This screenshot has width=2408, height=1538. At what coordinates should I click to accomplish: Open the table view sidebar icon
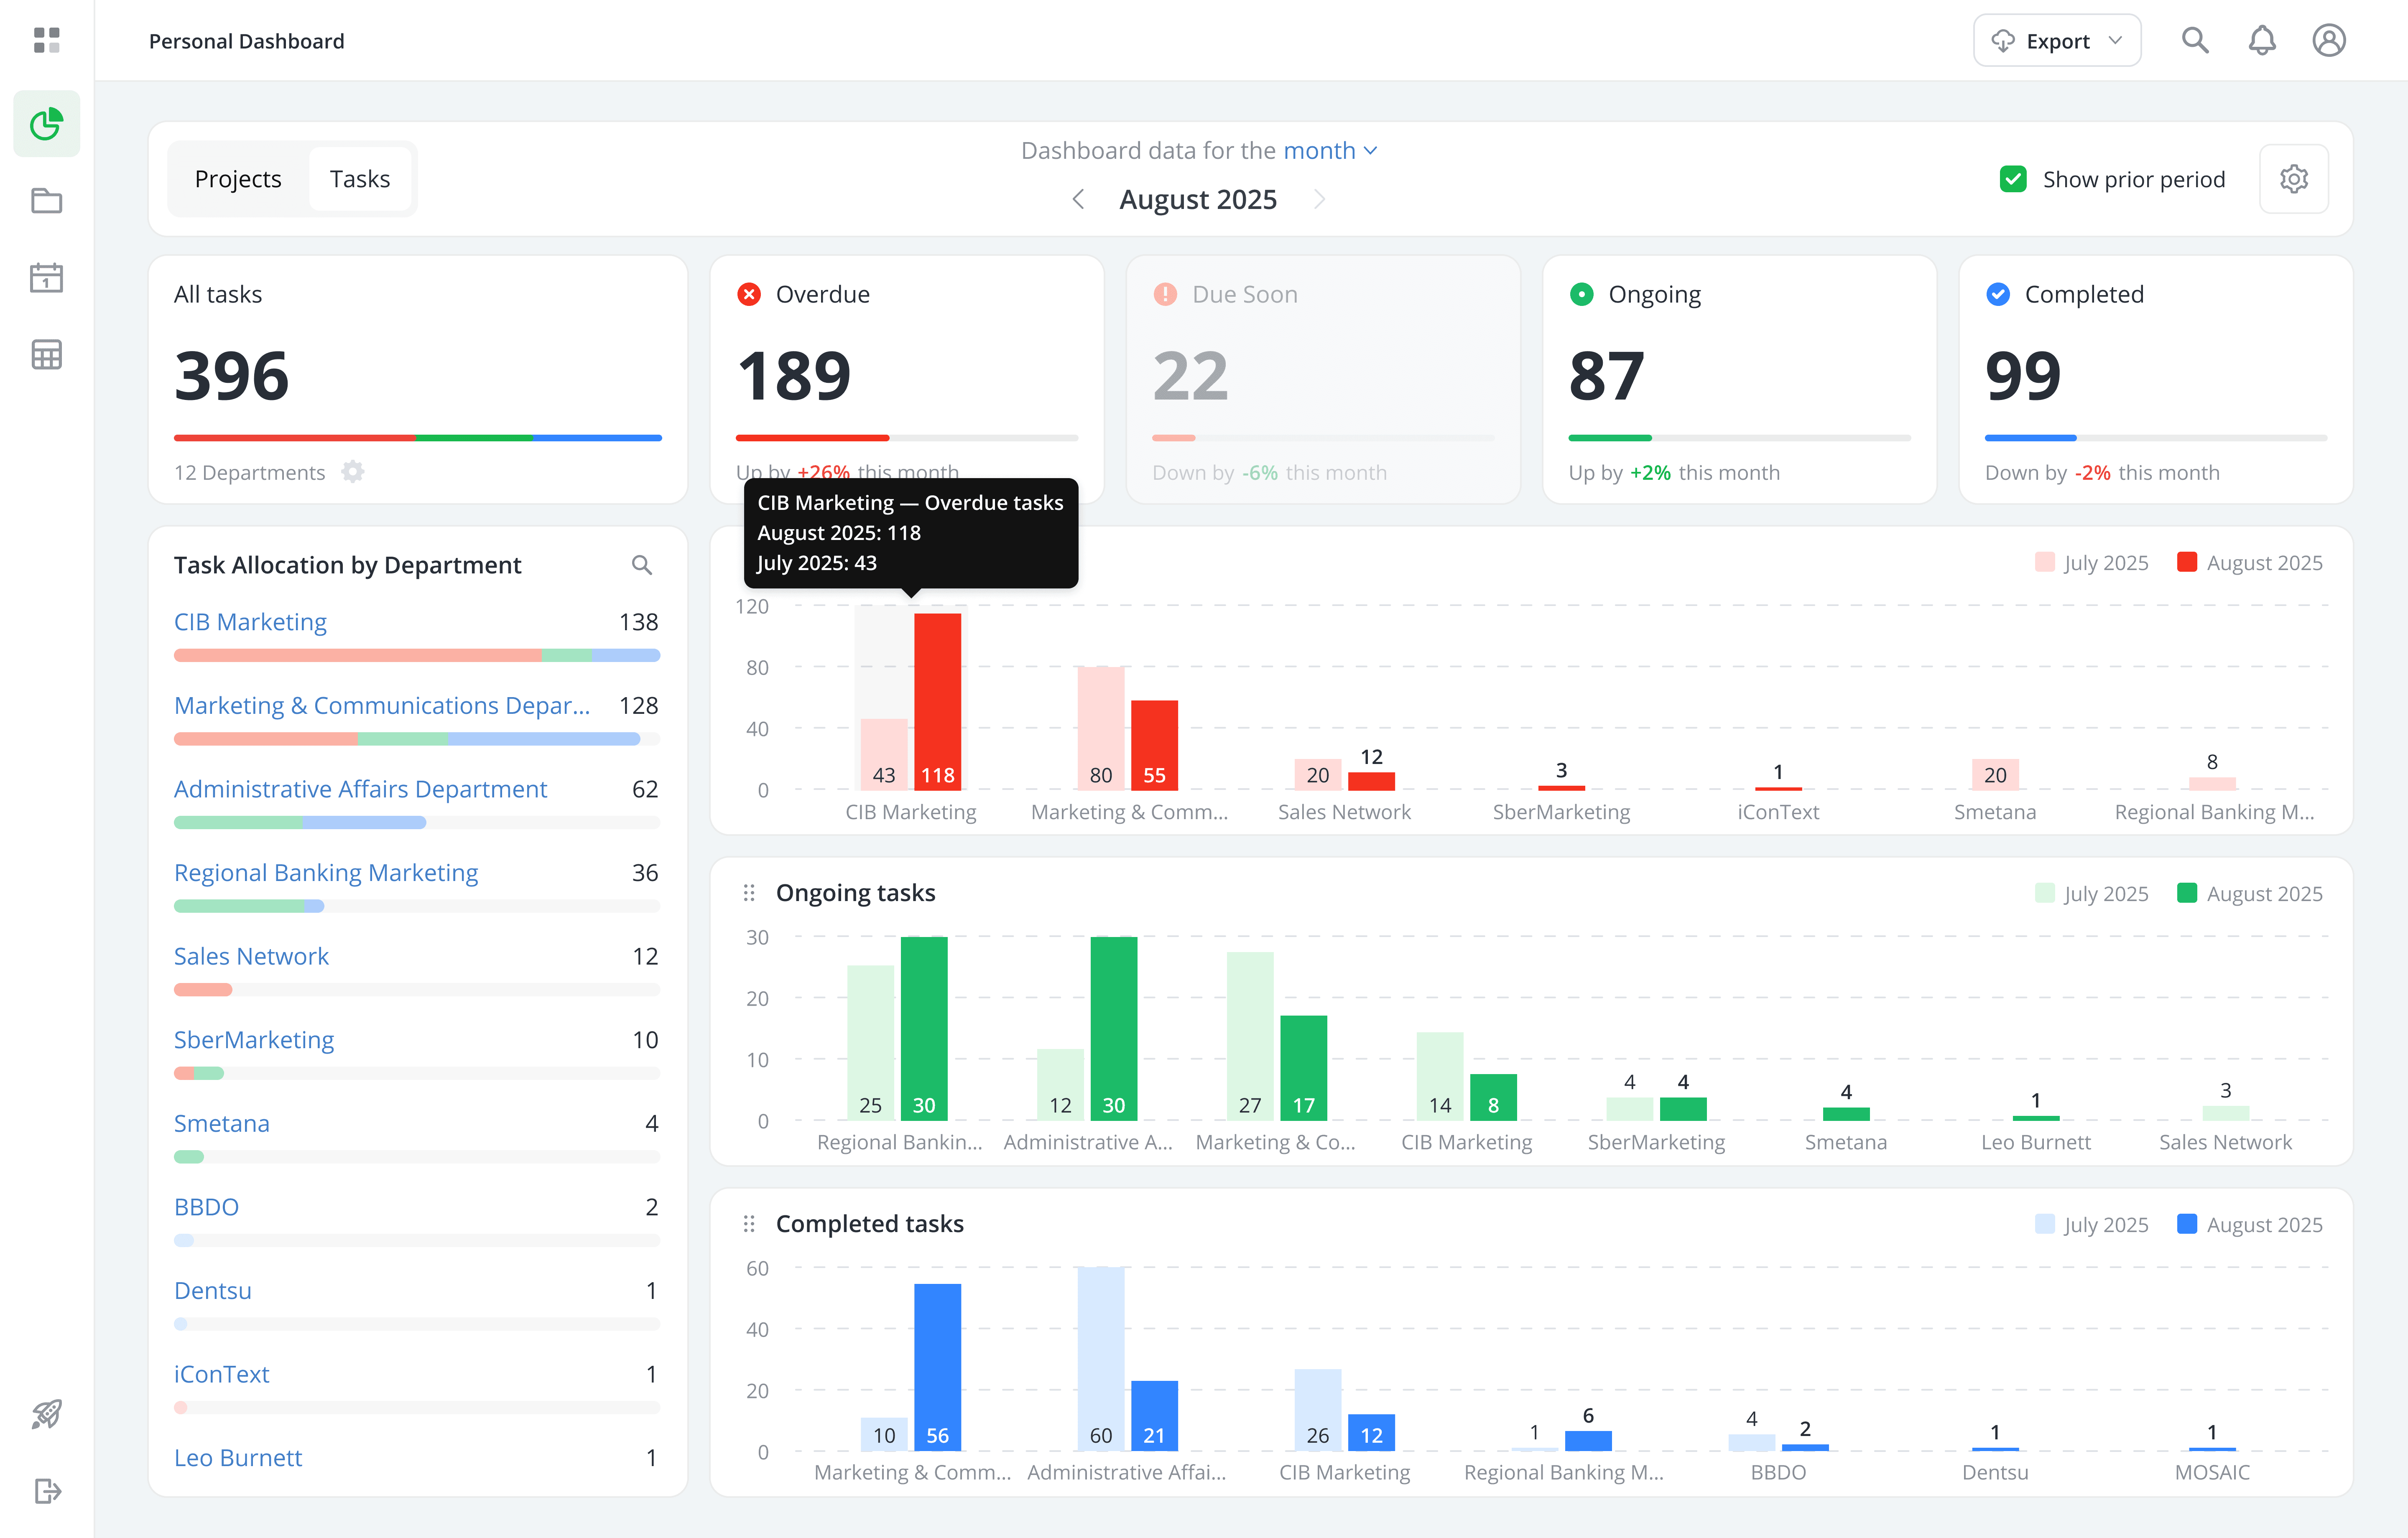[x=46, y=354]
